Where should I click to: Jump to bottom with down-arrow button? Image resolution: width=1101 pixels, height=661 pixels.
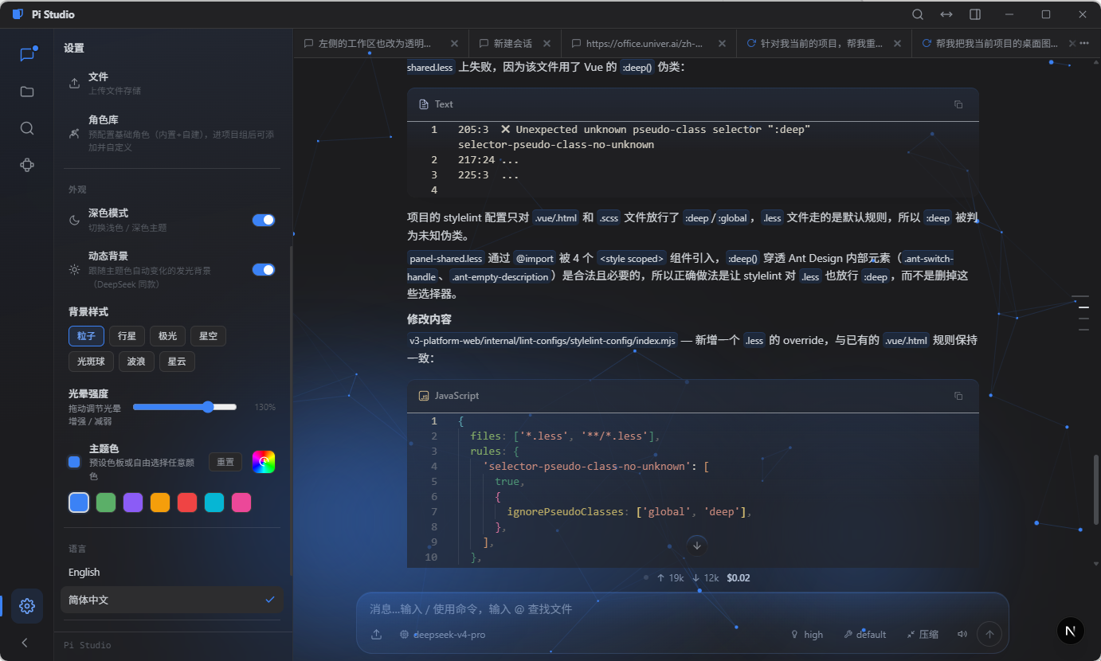pyautogui.click(x=697, y=546)
